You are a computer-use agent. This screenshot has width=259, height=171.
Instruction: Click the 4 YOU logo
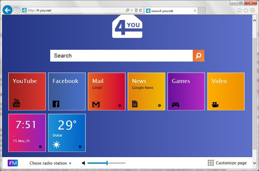pyautogui.click(x=127, y=26)
